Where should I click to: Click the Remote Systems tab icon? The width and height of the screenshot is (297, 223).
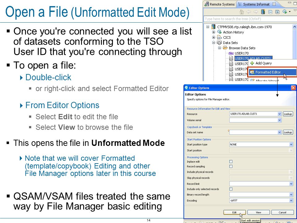point(207,4)
